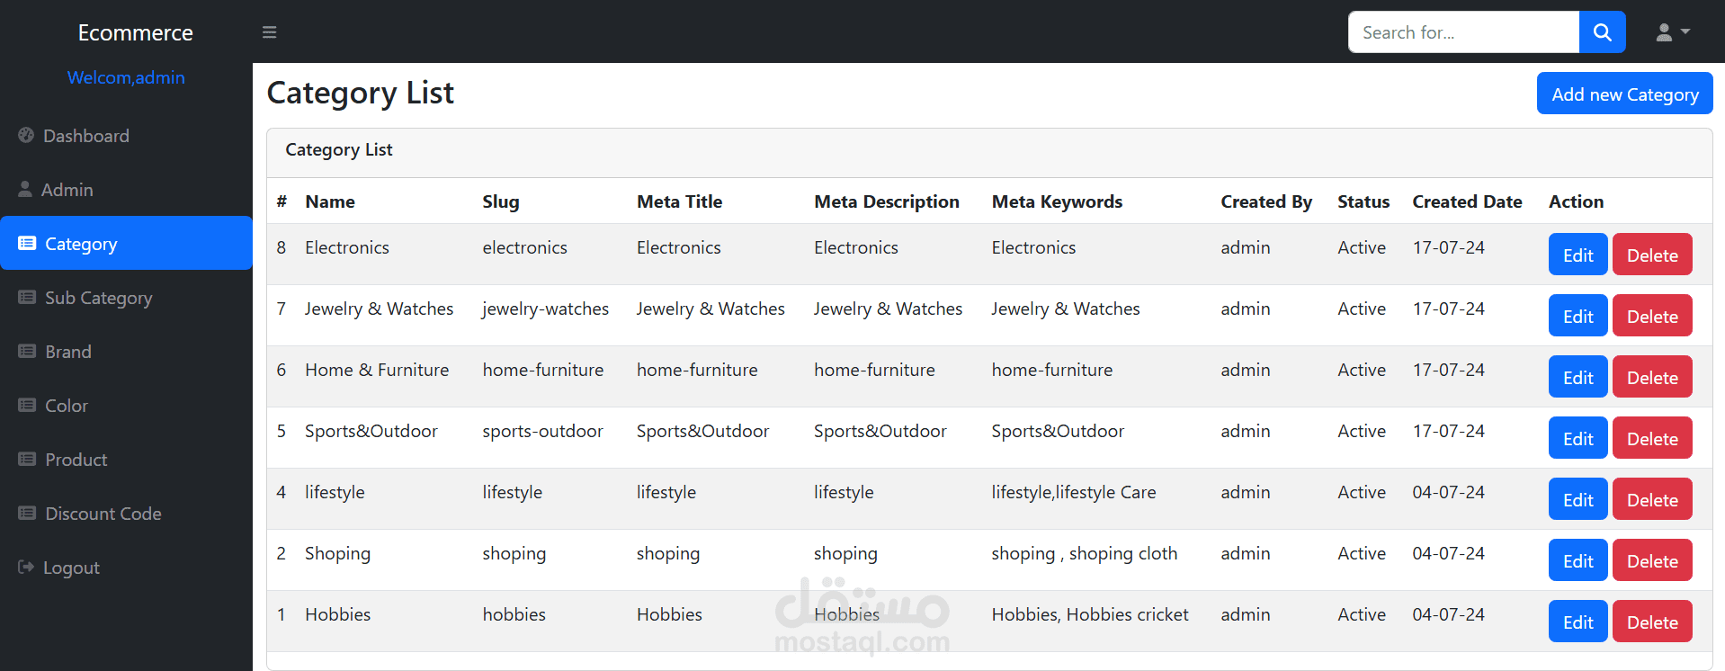The height and width of the screenshot is (671, 1725).
Task: Delete the Jewelry & Watches category
Action: (1651, 317)
